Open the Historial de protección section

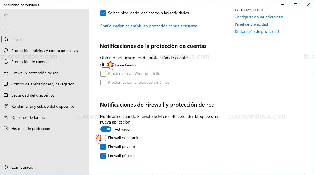[x=31, y=129]
